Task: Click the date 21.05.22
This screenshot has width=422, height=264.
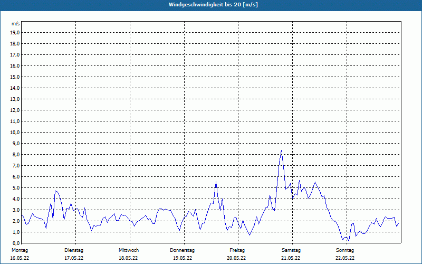Action: tap(291, 258)
